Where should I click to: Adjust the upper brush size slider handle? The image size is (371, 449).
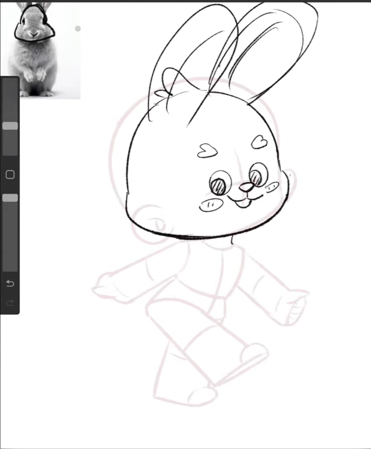pyautogui.click(x=10, y=126)
